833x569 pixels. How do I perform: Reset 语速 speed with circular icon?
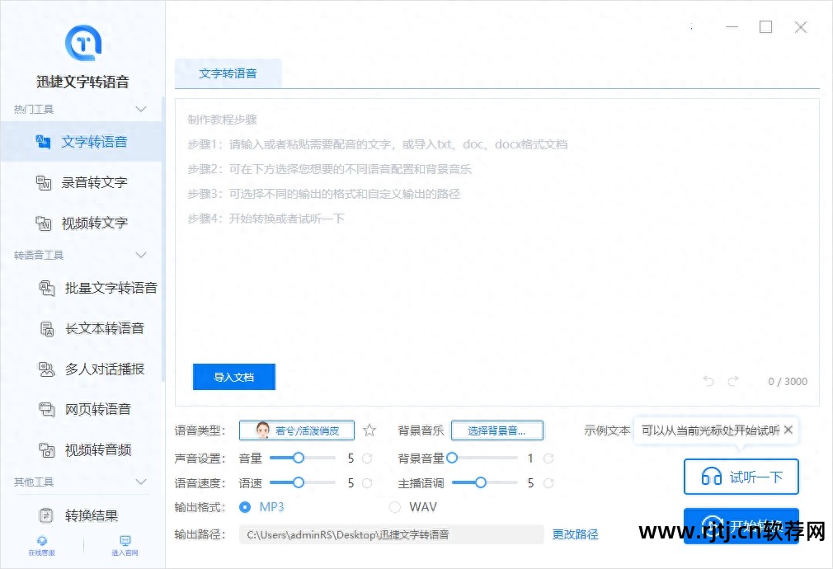click(x=367, y=483)
